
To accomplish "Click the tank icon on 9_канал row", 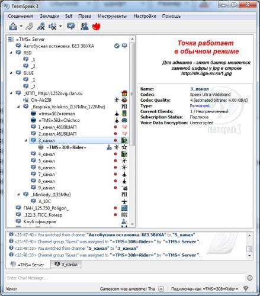I will point(124,188).
